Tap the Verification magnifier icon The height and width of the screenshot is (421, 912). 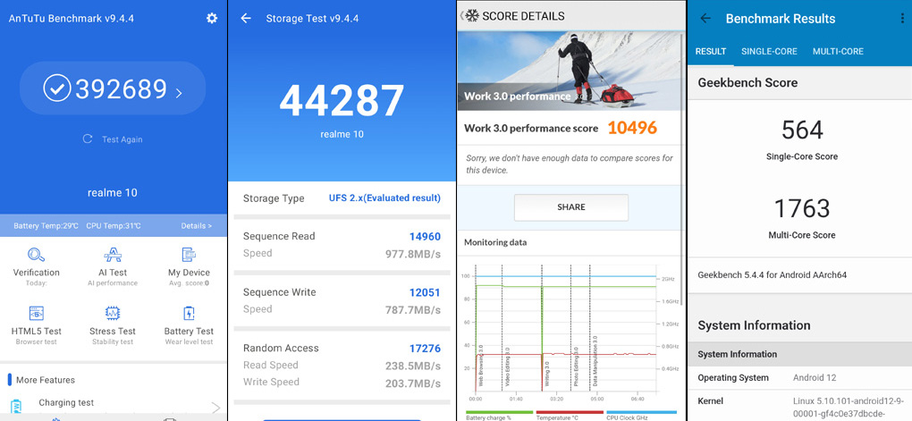[x=37, y=255]
